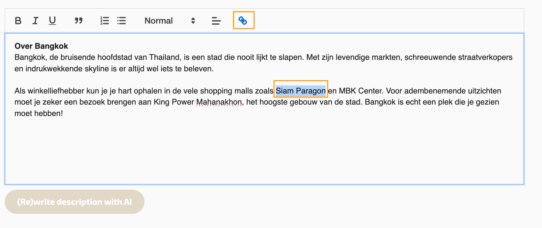This screenshot has width=542, height=228.
Task: Click the insert link chain icon
Action: click(243, 21)
